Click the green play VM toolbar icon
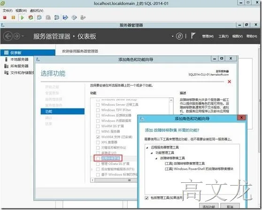This screenshot has height=210, width=262. click(x=22, y=17)
